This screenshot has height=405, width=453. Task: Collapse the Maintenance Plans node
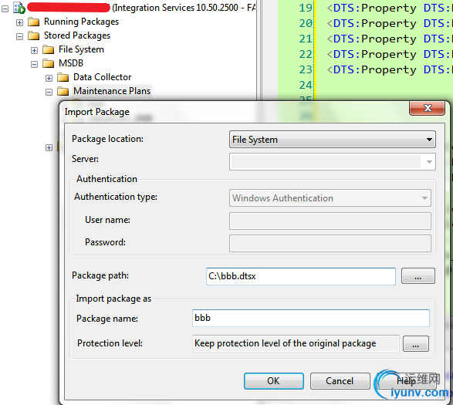(x=49, y=92)
